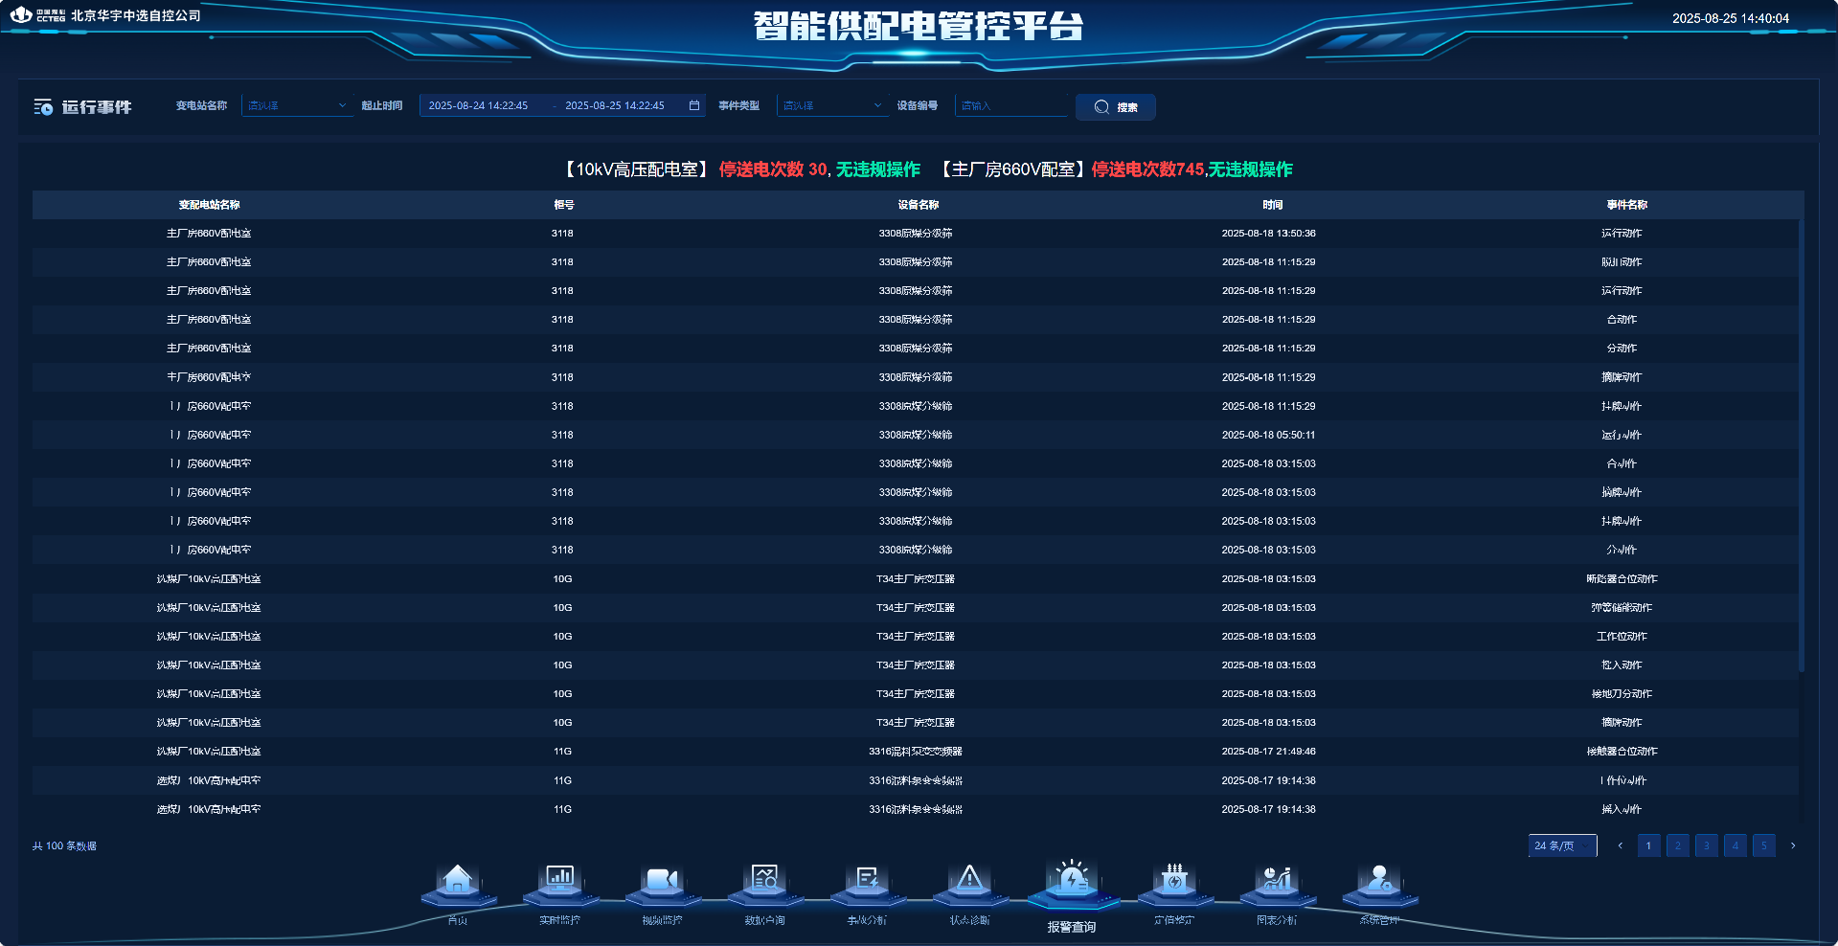
Task: Click the 搜索 search button
Action: tap(1115, 107)
